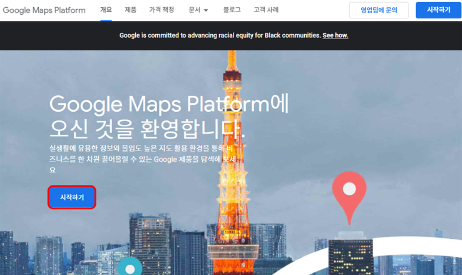462x275 pixels.
Task: Click the hero 시작하기 button
Action: pos(72,197)
